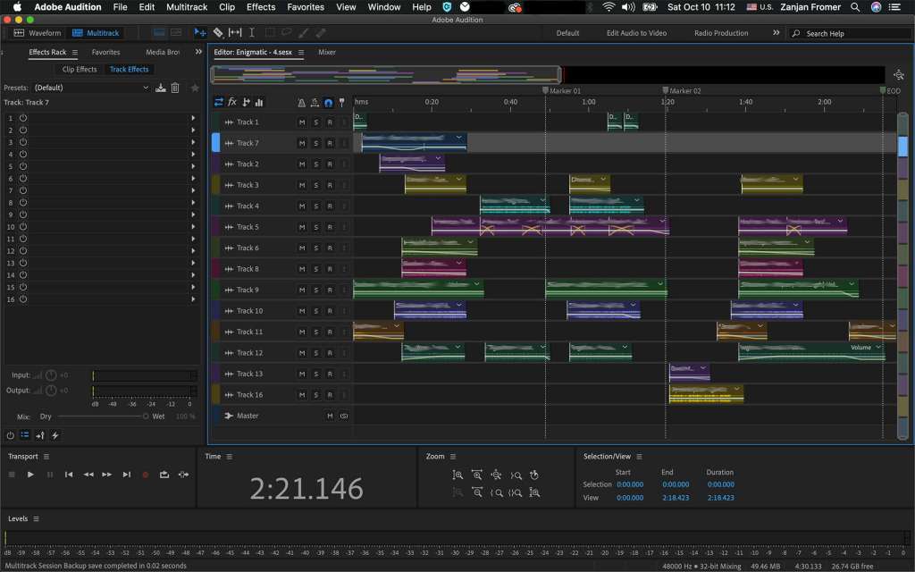
Task: Switch to the Clip Effects tab
Action: coord(80,69)
